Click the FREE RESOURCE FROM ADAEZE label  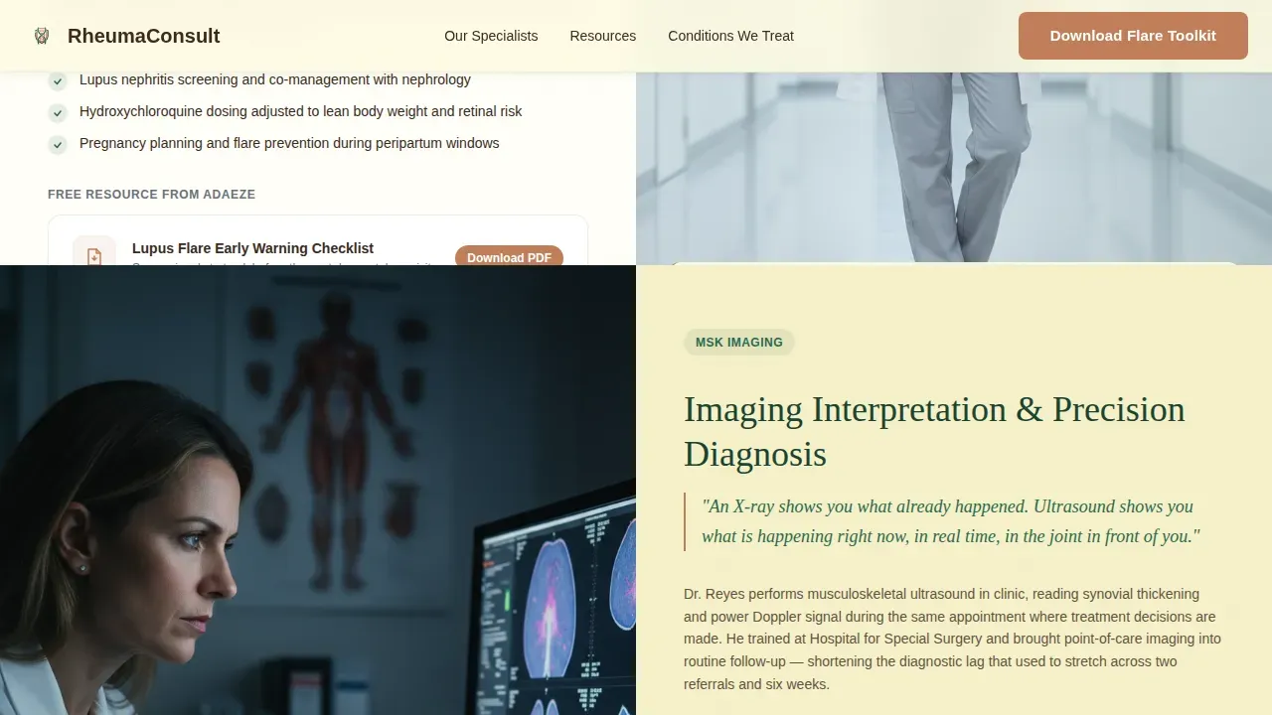(x=151, y=195)
